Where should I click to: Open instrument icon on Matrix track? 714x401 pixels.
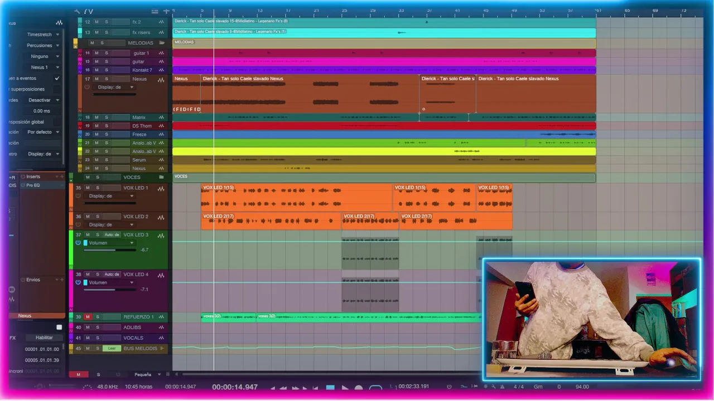click(x=161, y=118)
